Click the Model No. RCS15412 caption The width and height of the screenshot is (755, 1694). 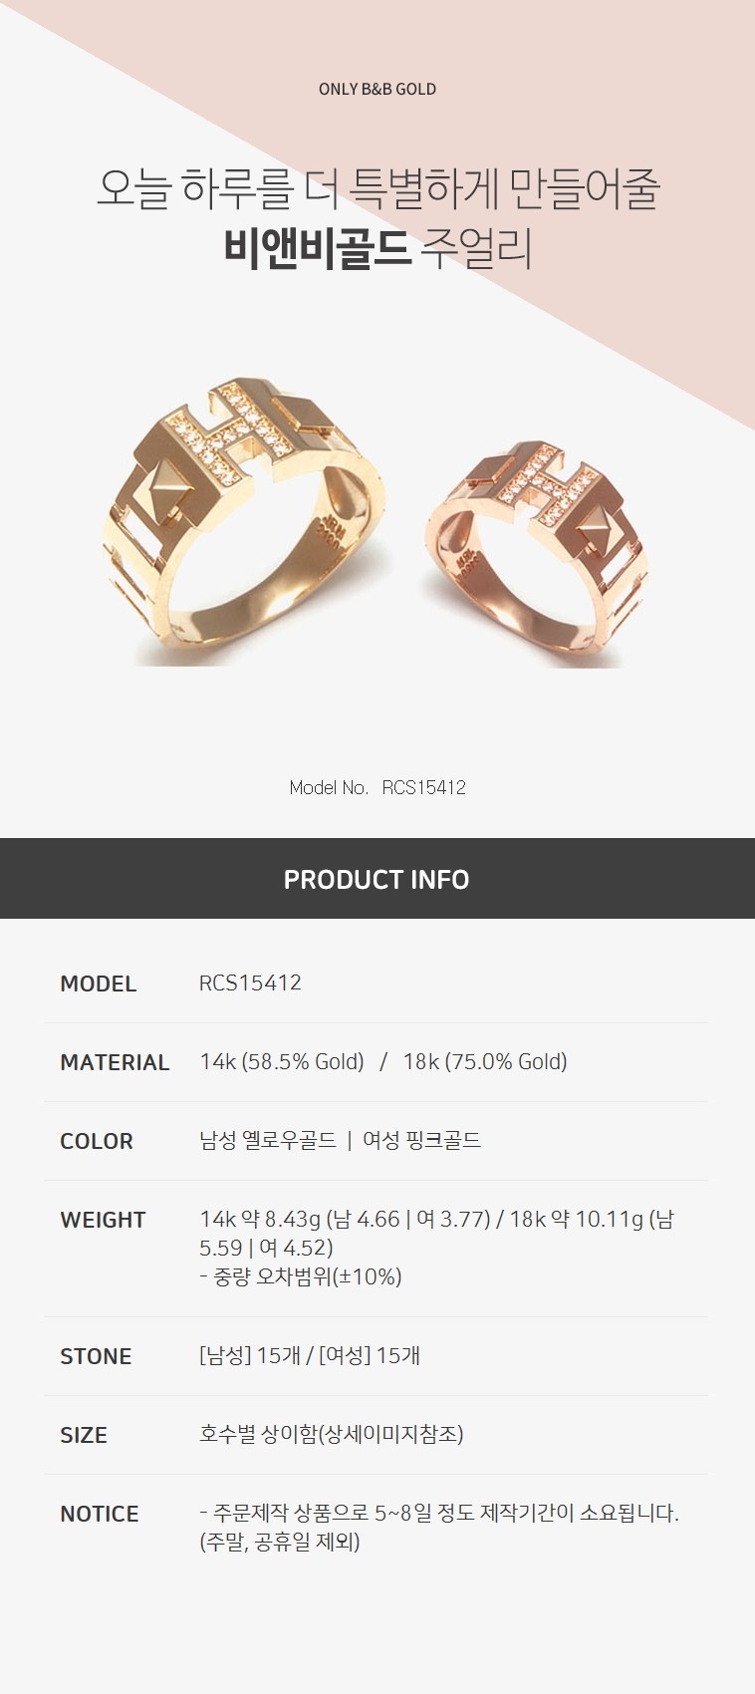377,787
